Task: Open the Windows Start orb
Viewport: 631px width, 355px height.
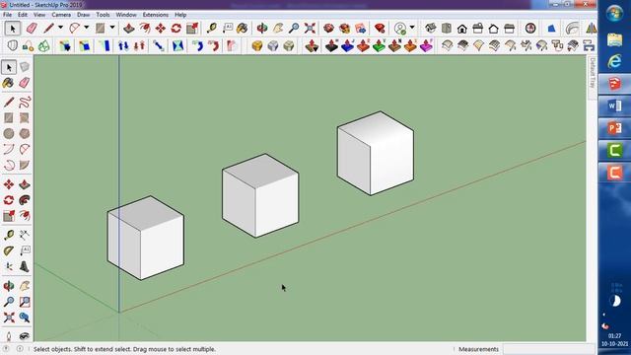Action: click(x=615, y=14)
